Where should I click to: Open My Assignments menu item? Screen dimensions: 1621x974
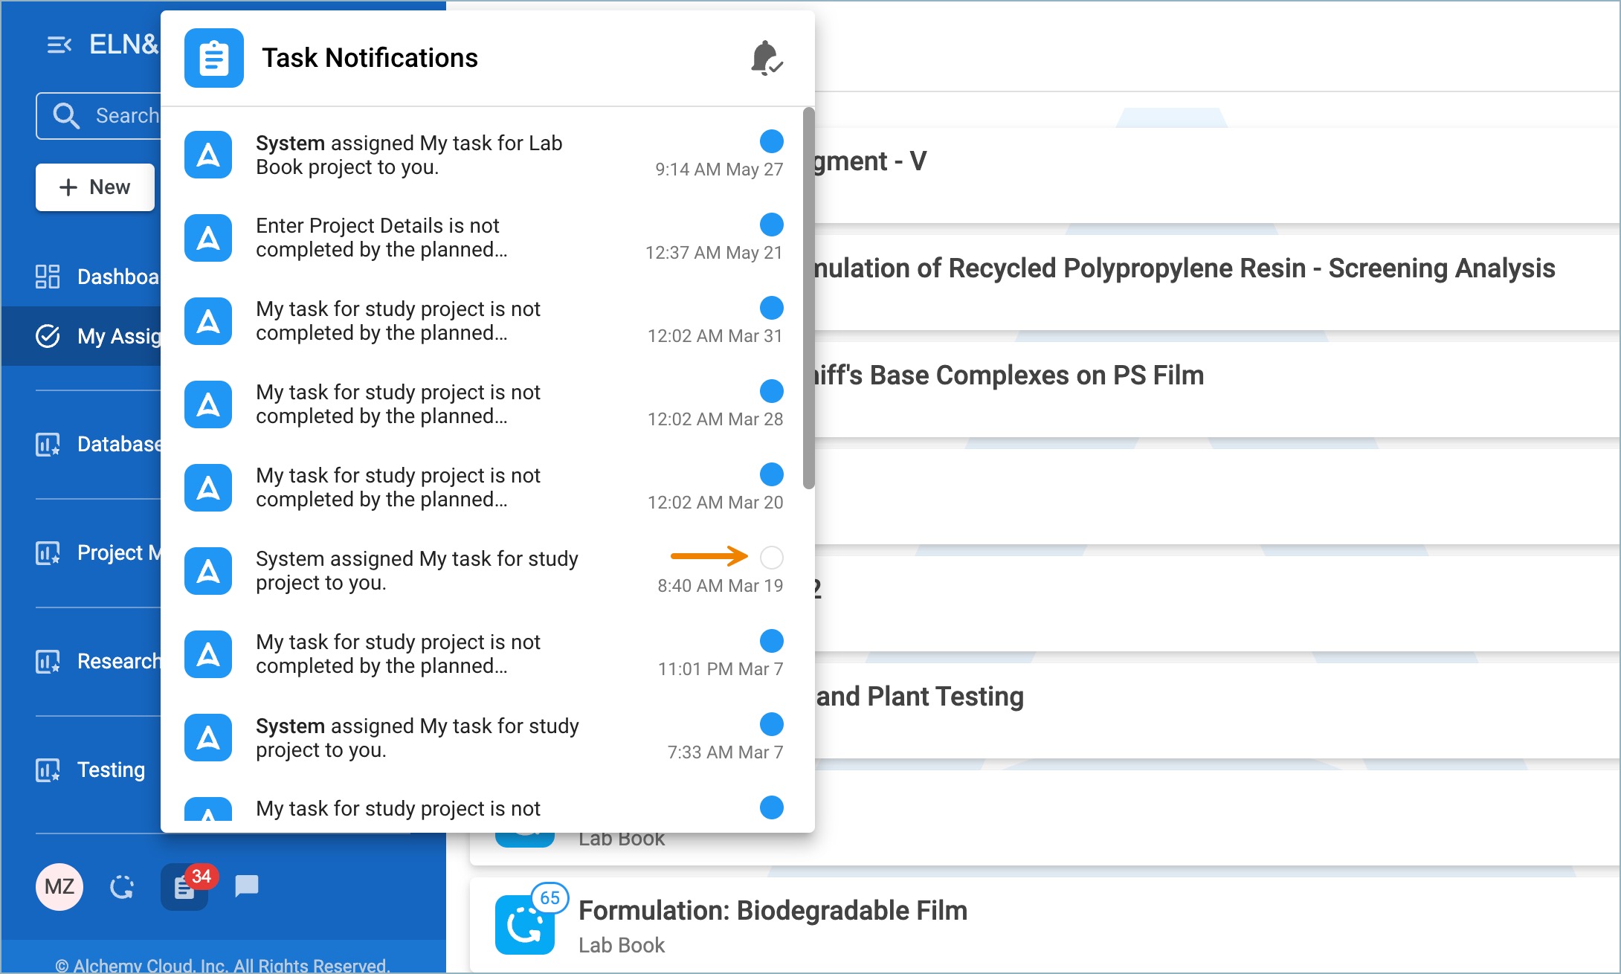coord(81,336)
